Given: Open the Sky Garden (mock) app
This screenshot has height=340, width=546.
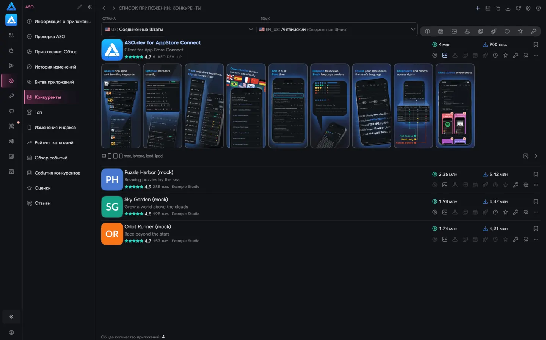Looking at the screenshot, I should (x=146, y=200).
